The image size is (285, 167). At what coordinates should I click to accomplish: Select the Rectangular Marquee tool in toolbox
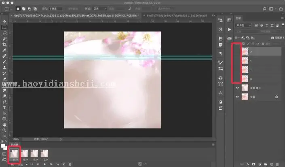tap(4, 27)
